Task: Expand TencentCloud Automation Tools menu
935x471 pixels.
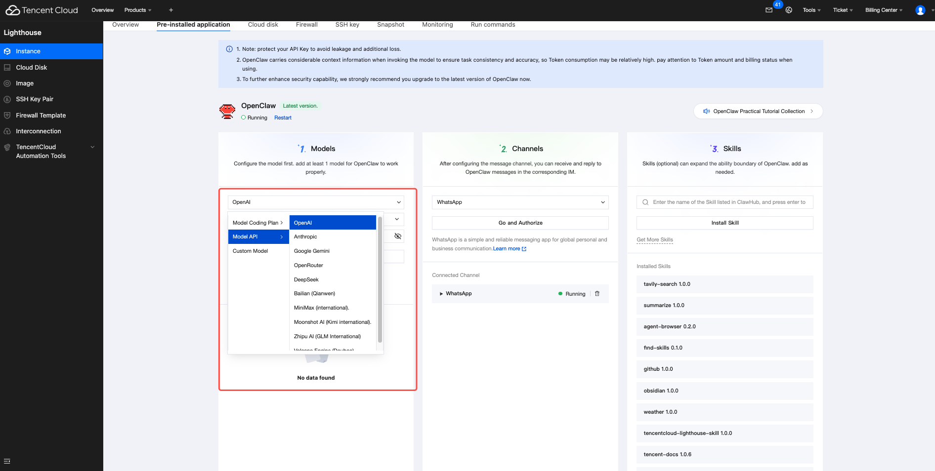Action: (x=92, y=147)
